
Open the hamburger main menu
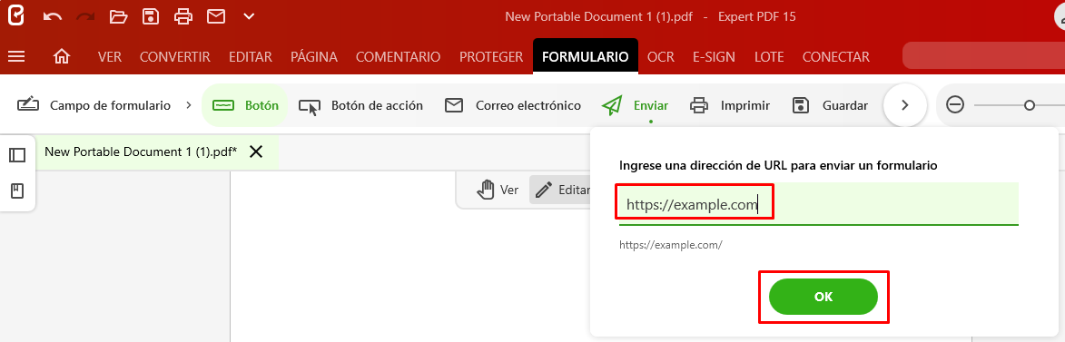pyautogui.click(x=16, y=57)
